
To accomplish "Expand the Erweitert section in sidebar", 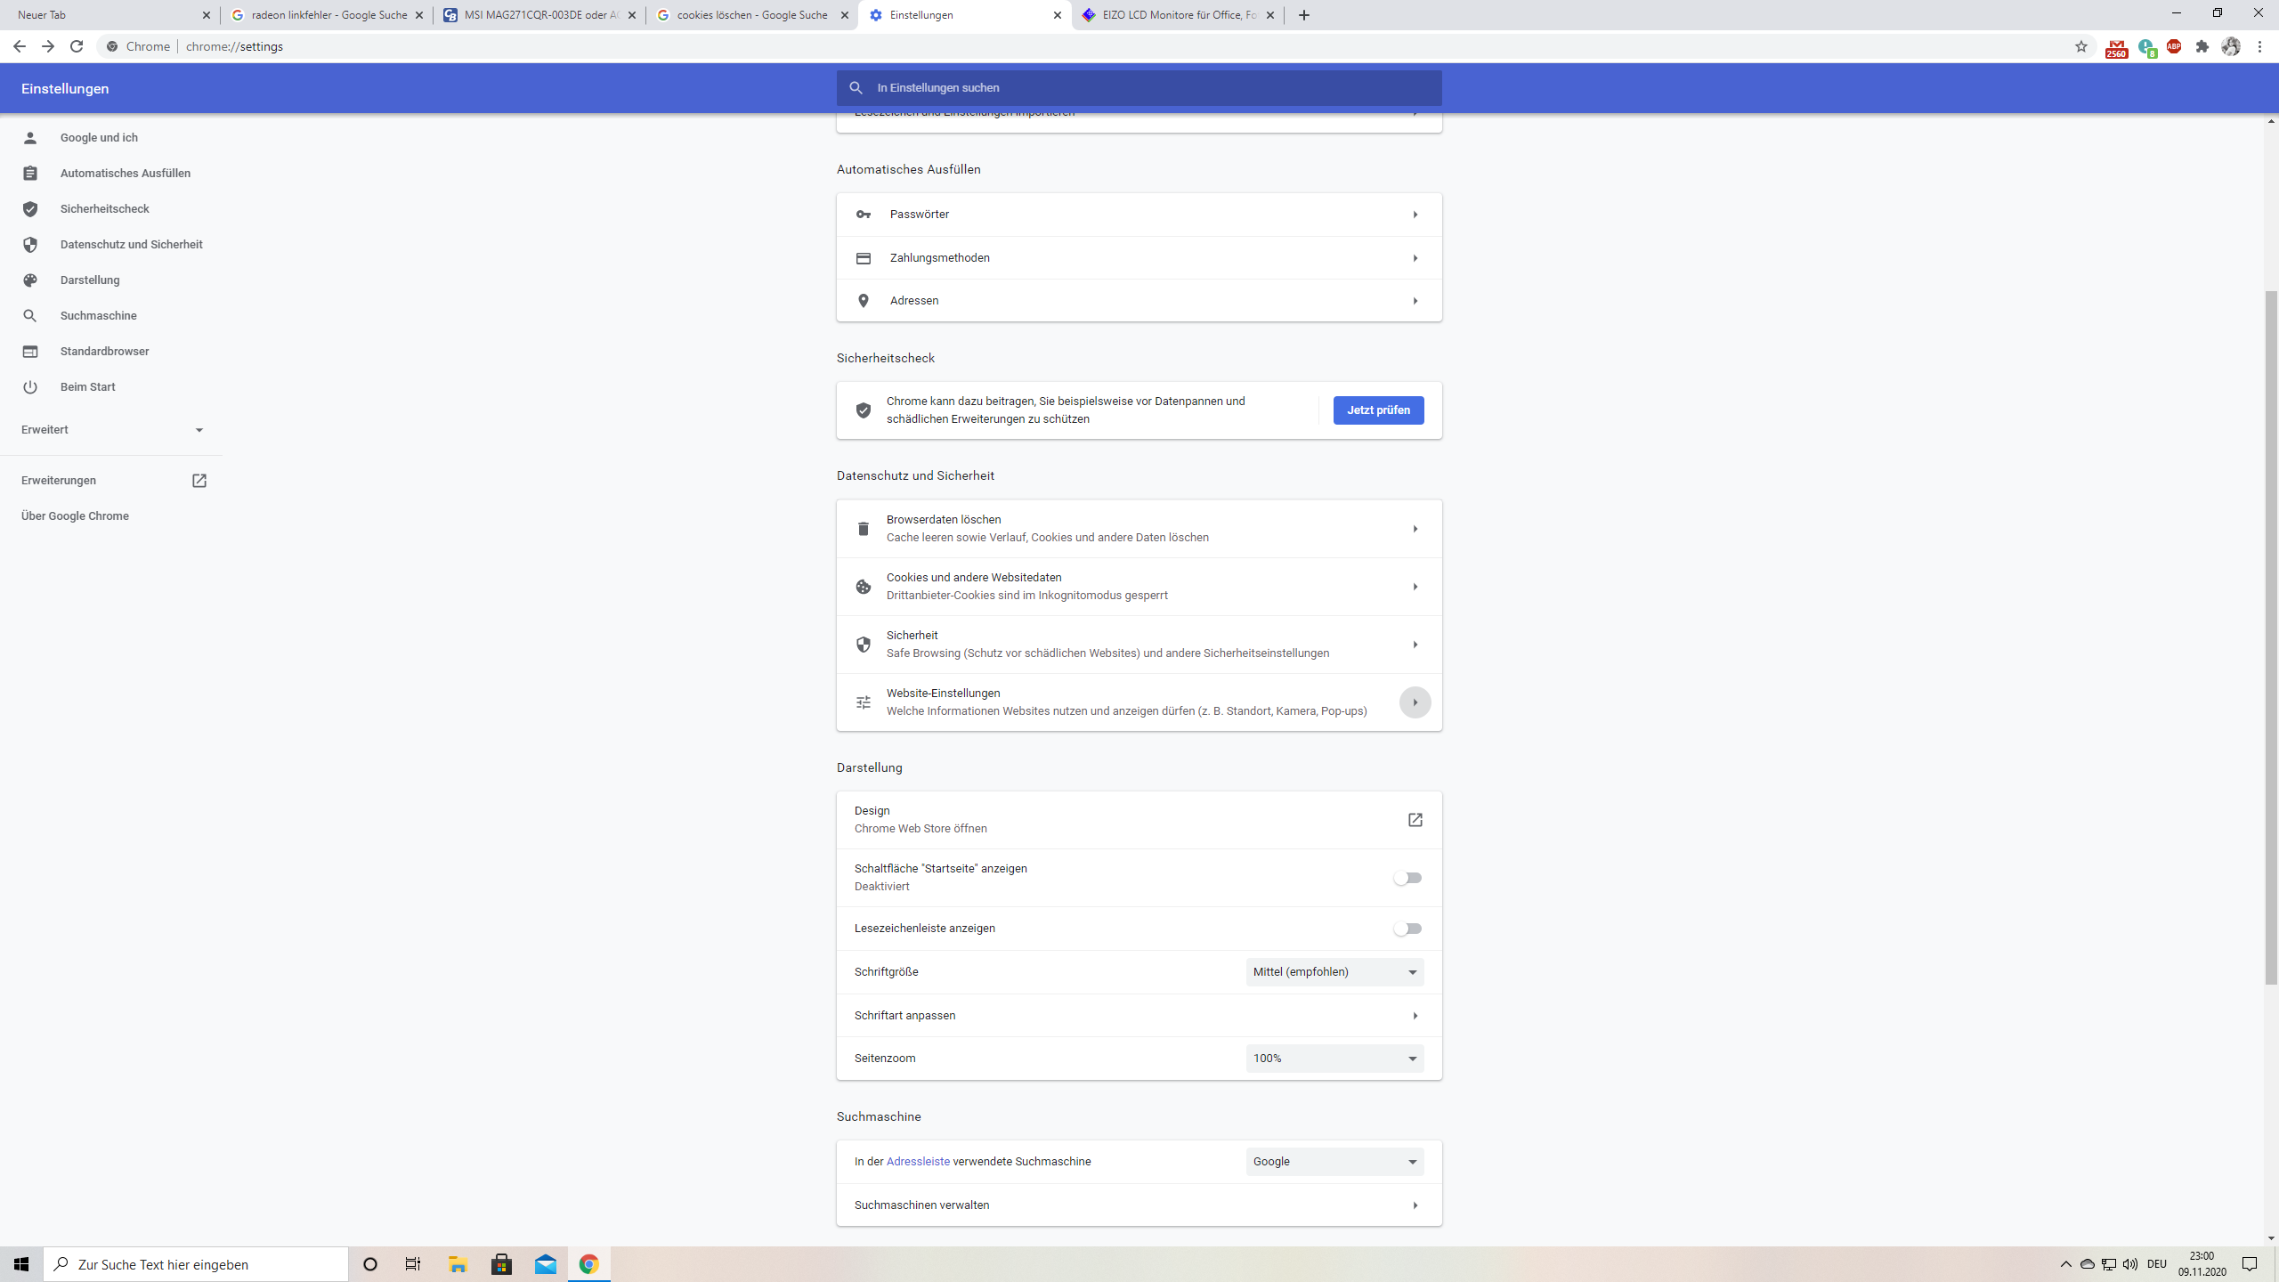I will coord(112,430).
